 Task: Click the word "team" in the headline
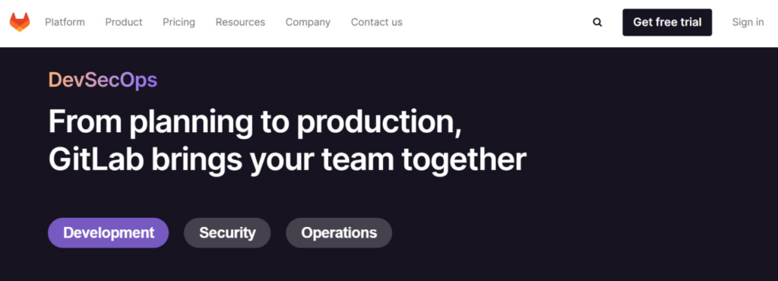pyautogui.click(x=357, y=161)
